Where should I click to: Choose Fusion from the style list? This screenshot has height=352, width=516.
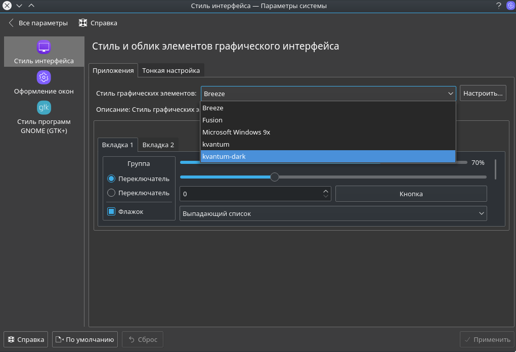pos(328,120)
